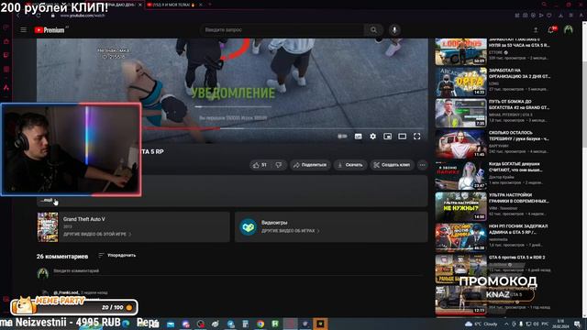Viewport: 587px width, 330px height.
Task: Open the Chrome icon in the taskbar
Action: coord(260,324)
